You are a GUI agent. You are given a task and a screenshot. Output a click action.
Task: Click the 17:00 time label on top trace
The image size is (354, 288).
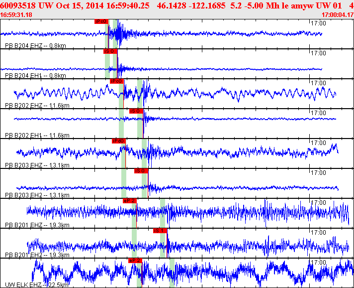317,23
